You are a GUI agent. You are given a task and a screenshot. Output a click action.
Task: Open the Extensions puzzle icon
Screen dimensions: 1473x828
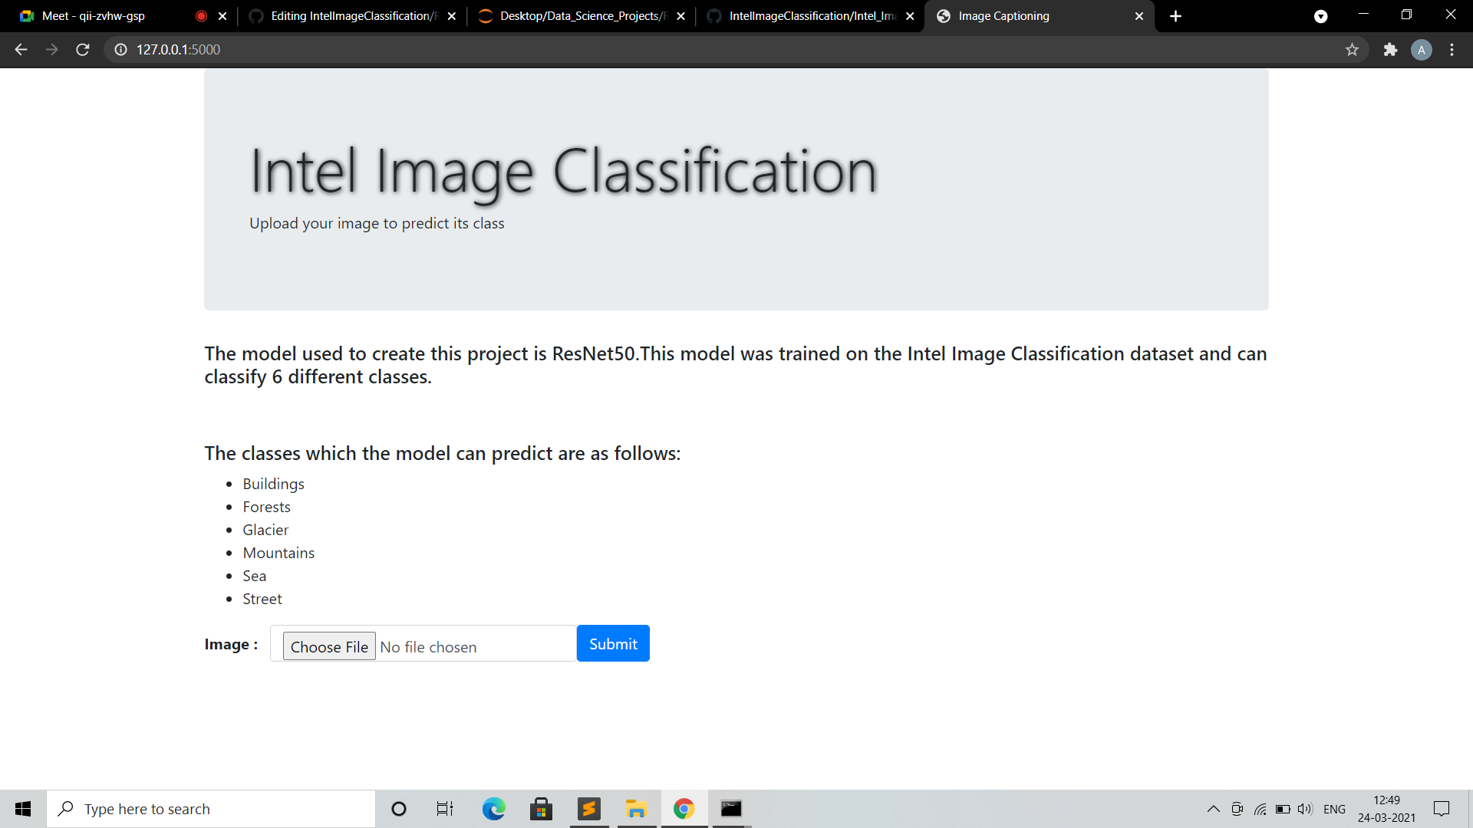click(x=1390, y=50)
